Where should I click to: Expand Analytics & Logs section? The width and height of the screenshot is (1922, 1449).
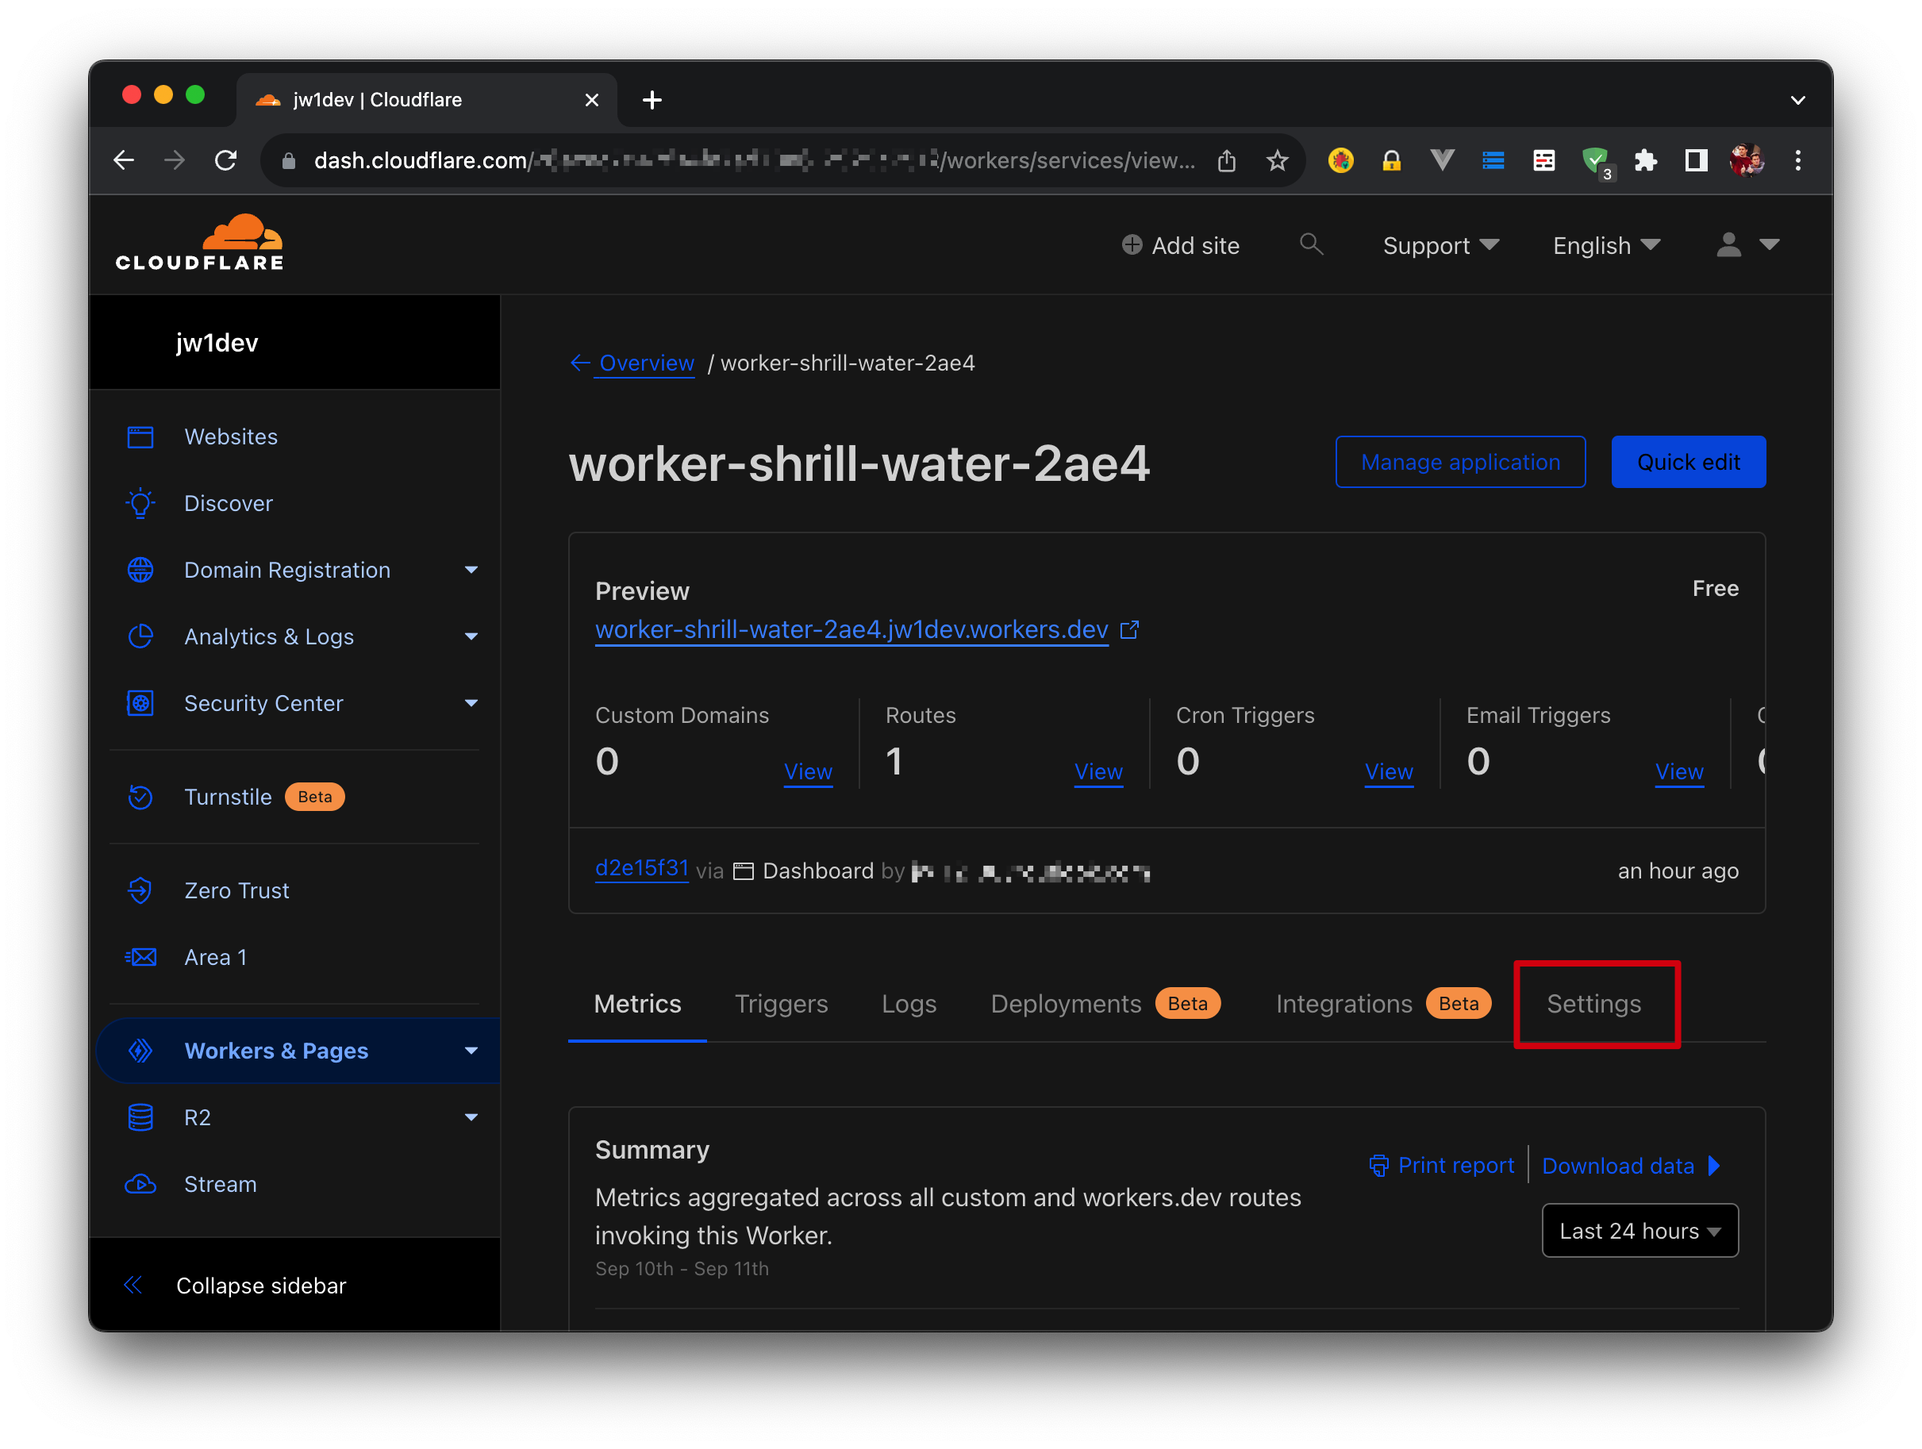tap(471, 636)
